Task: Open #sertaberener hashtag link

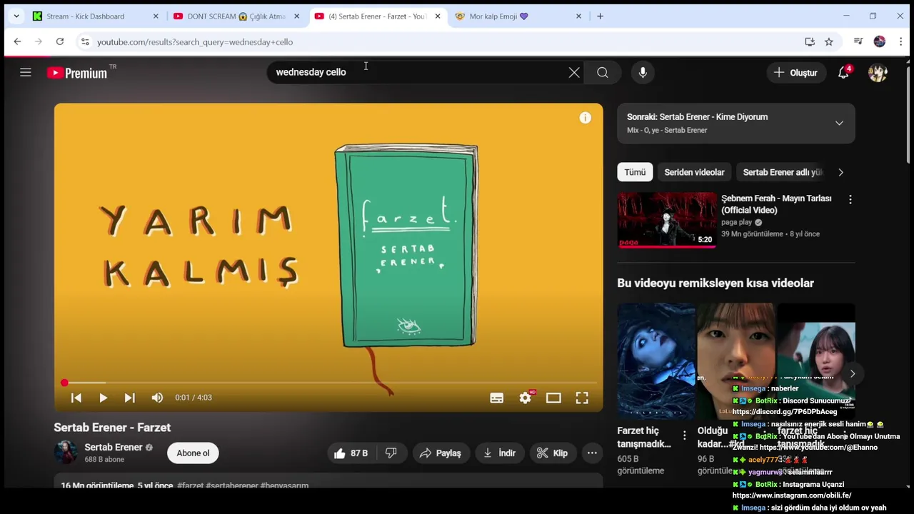Action: point(232,485)
